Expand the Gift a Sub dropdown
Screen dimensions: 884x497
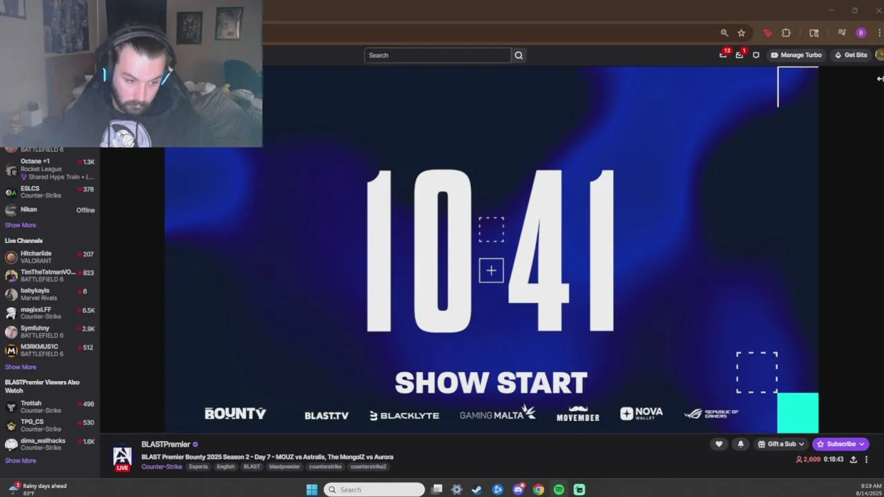click(x=780, y=444)
